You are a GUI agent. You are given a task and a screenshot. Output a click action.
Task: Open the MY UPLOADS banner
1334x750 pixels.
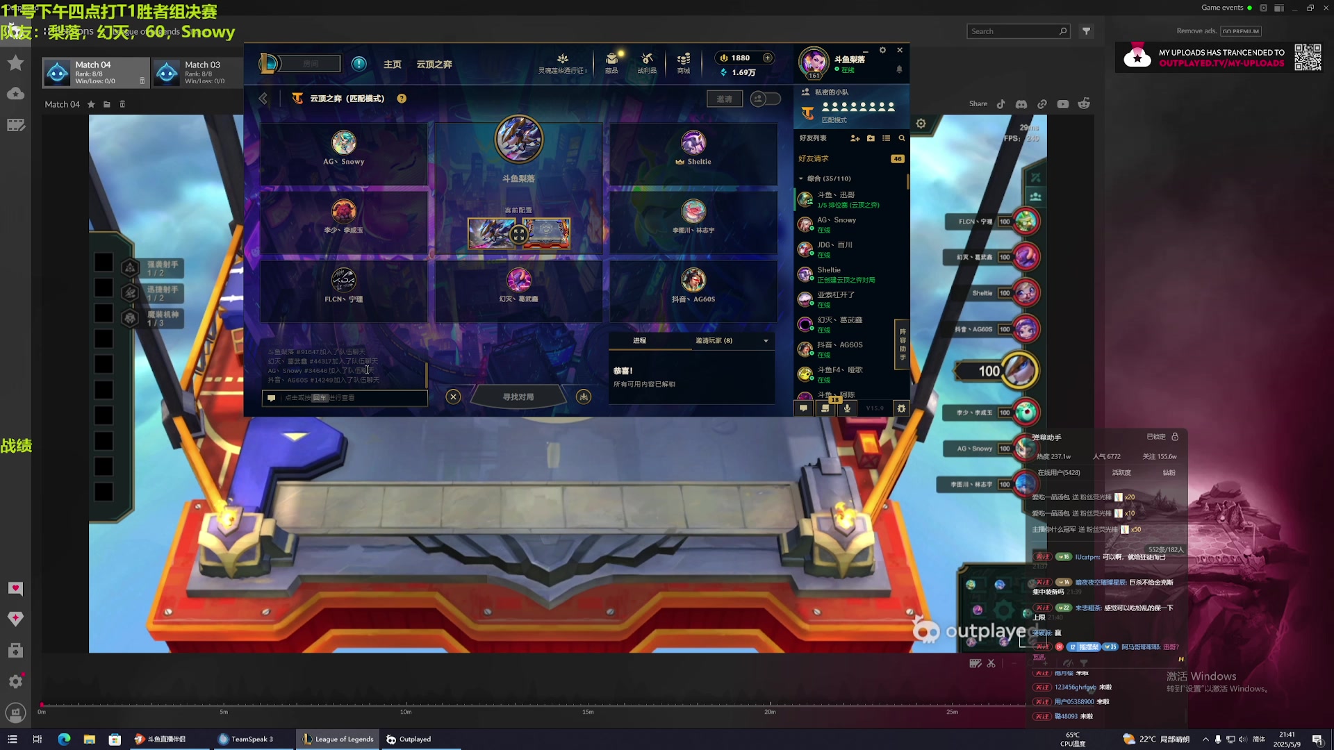point(1219,58)
